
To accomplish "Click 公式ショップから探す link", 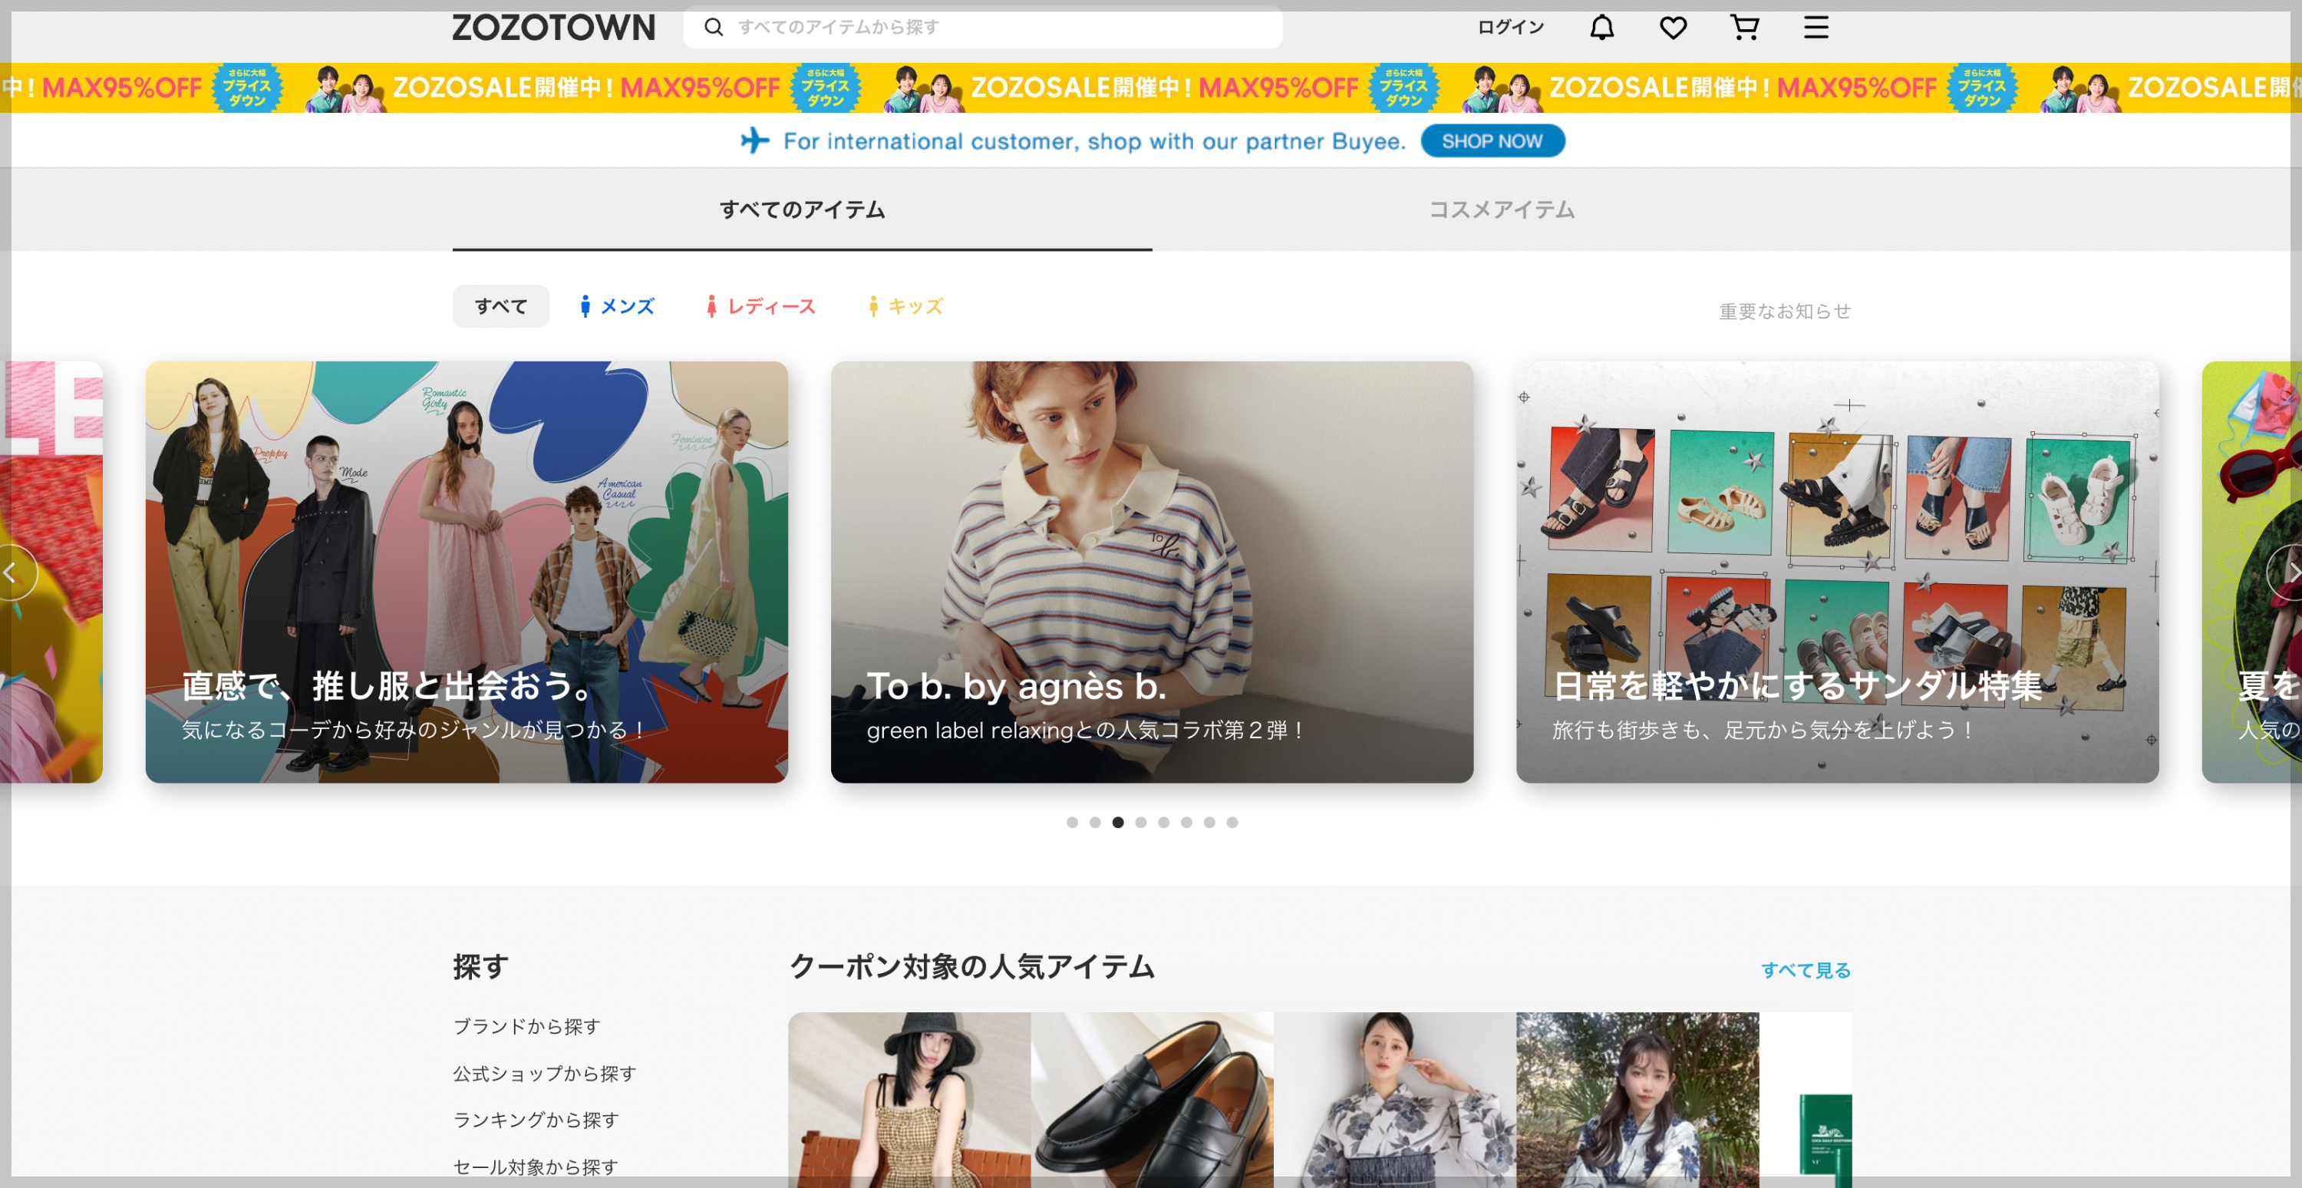I will pyautogui.click(x=544, y=1074).
